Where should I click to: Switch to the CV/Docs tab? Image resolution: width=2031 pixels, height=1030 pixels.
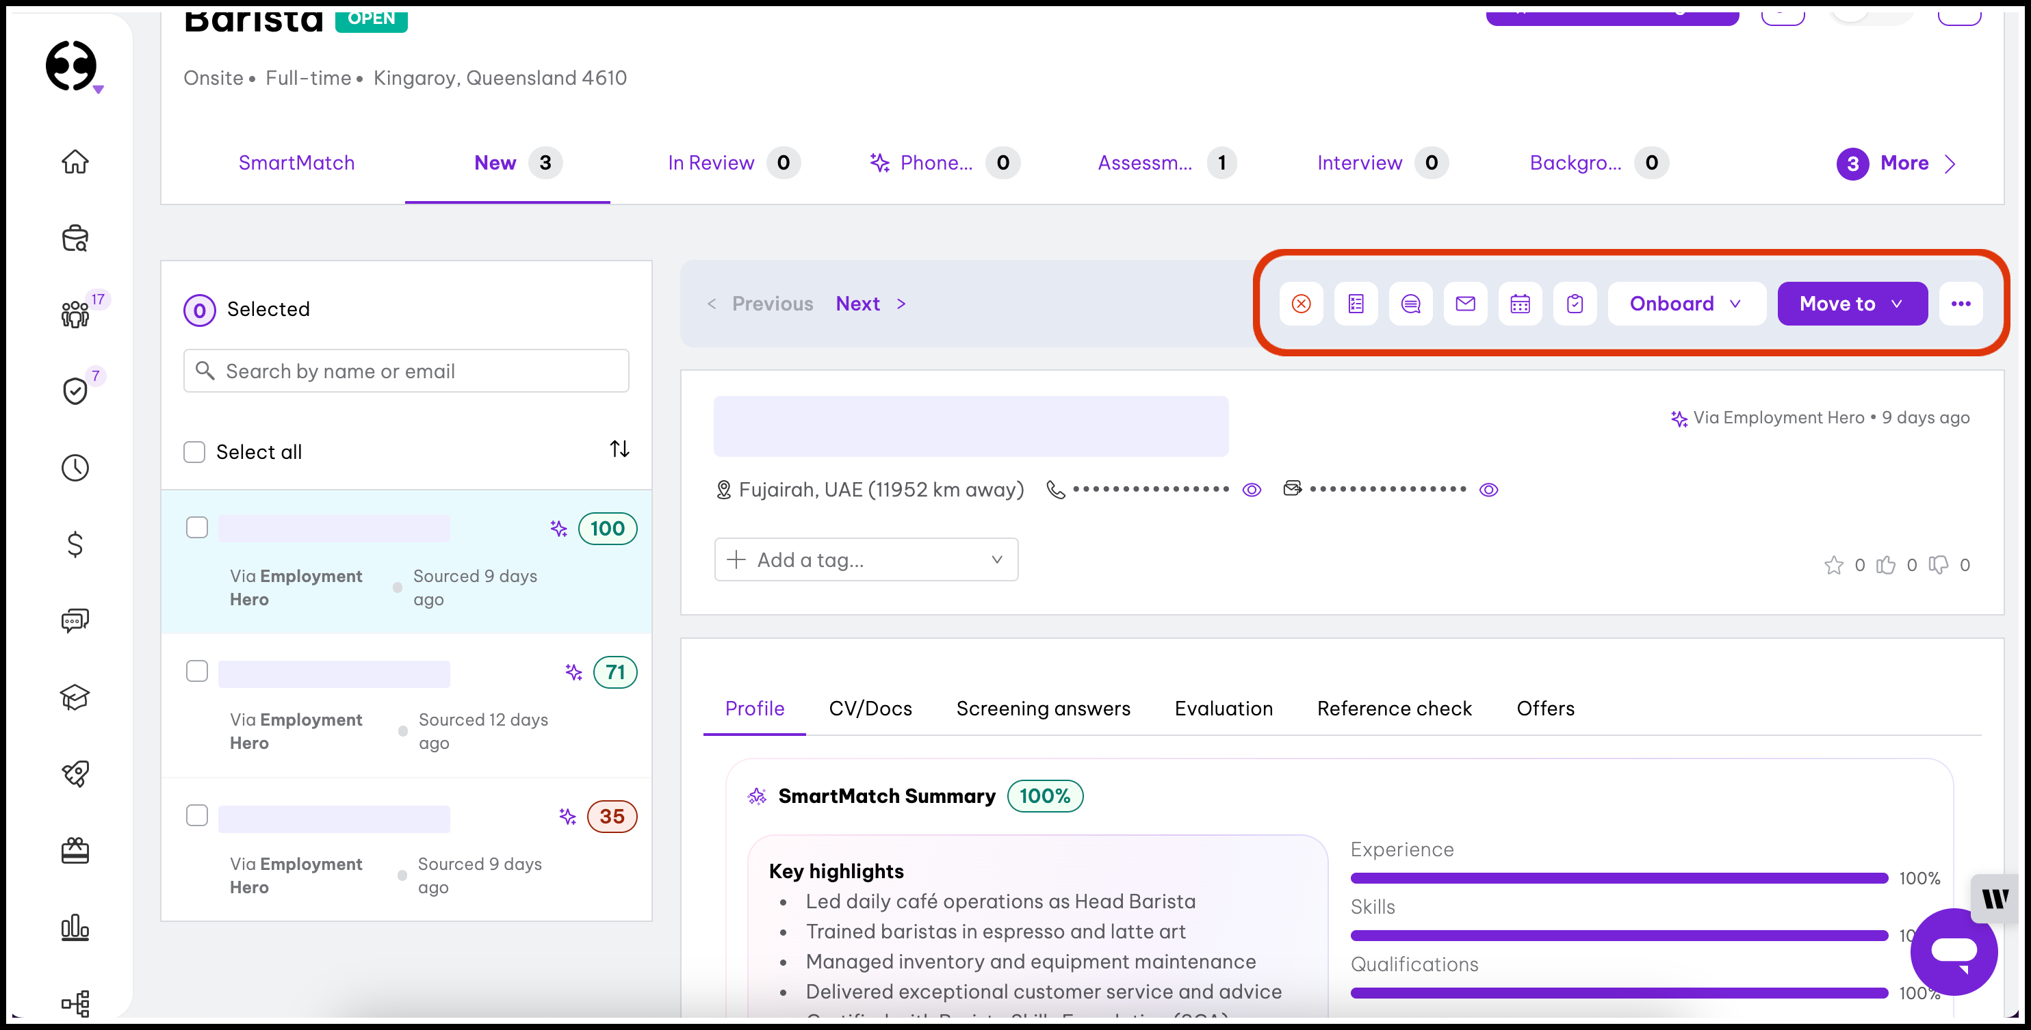coord(870,709)
